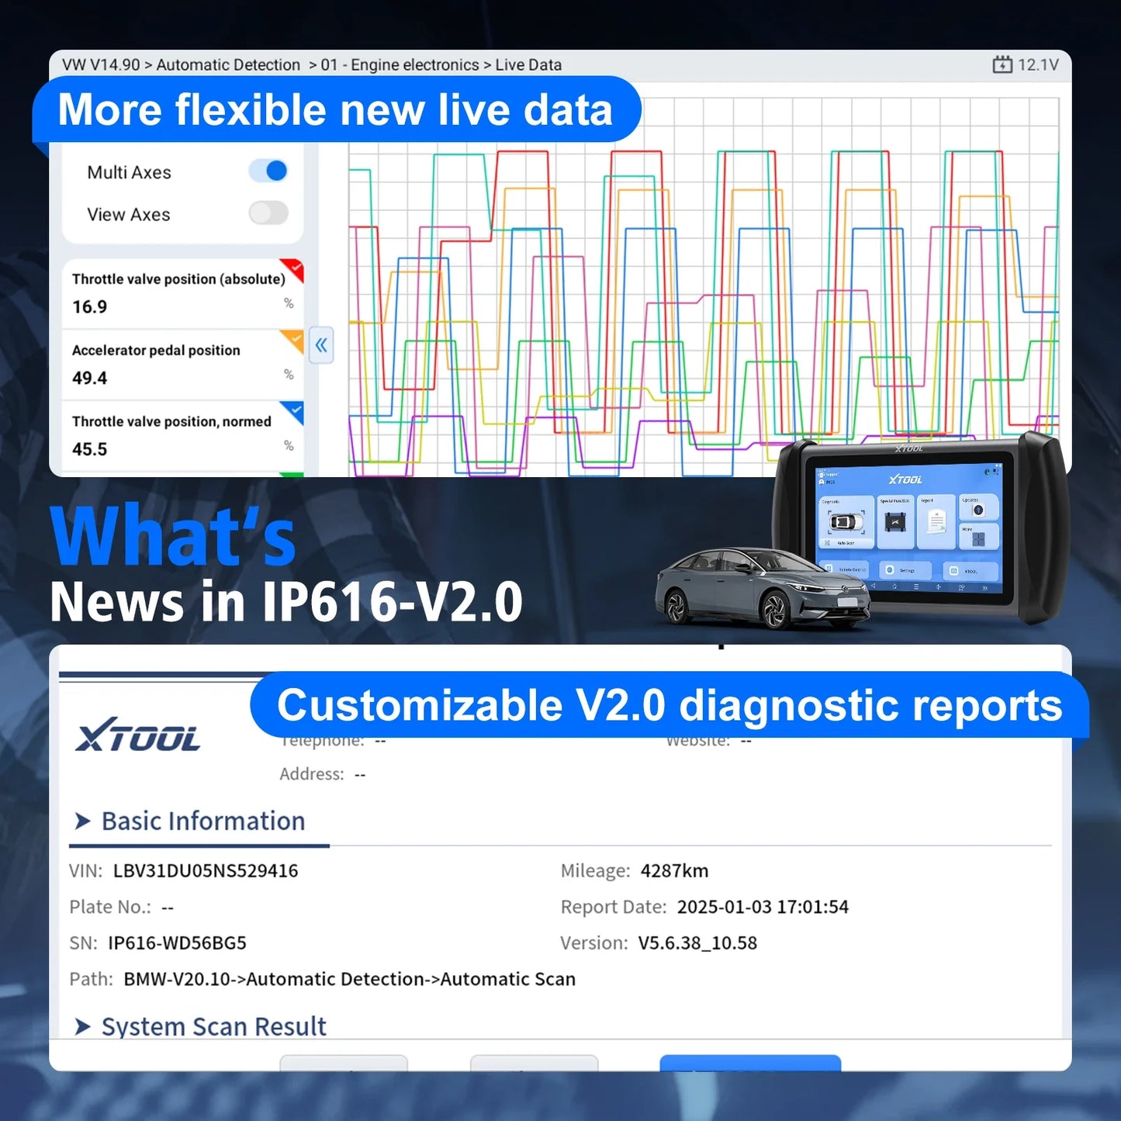1121x1121 pixels.
Task: Enable the View Axes toggle
Action: coord(268,213)
